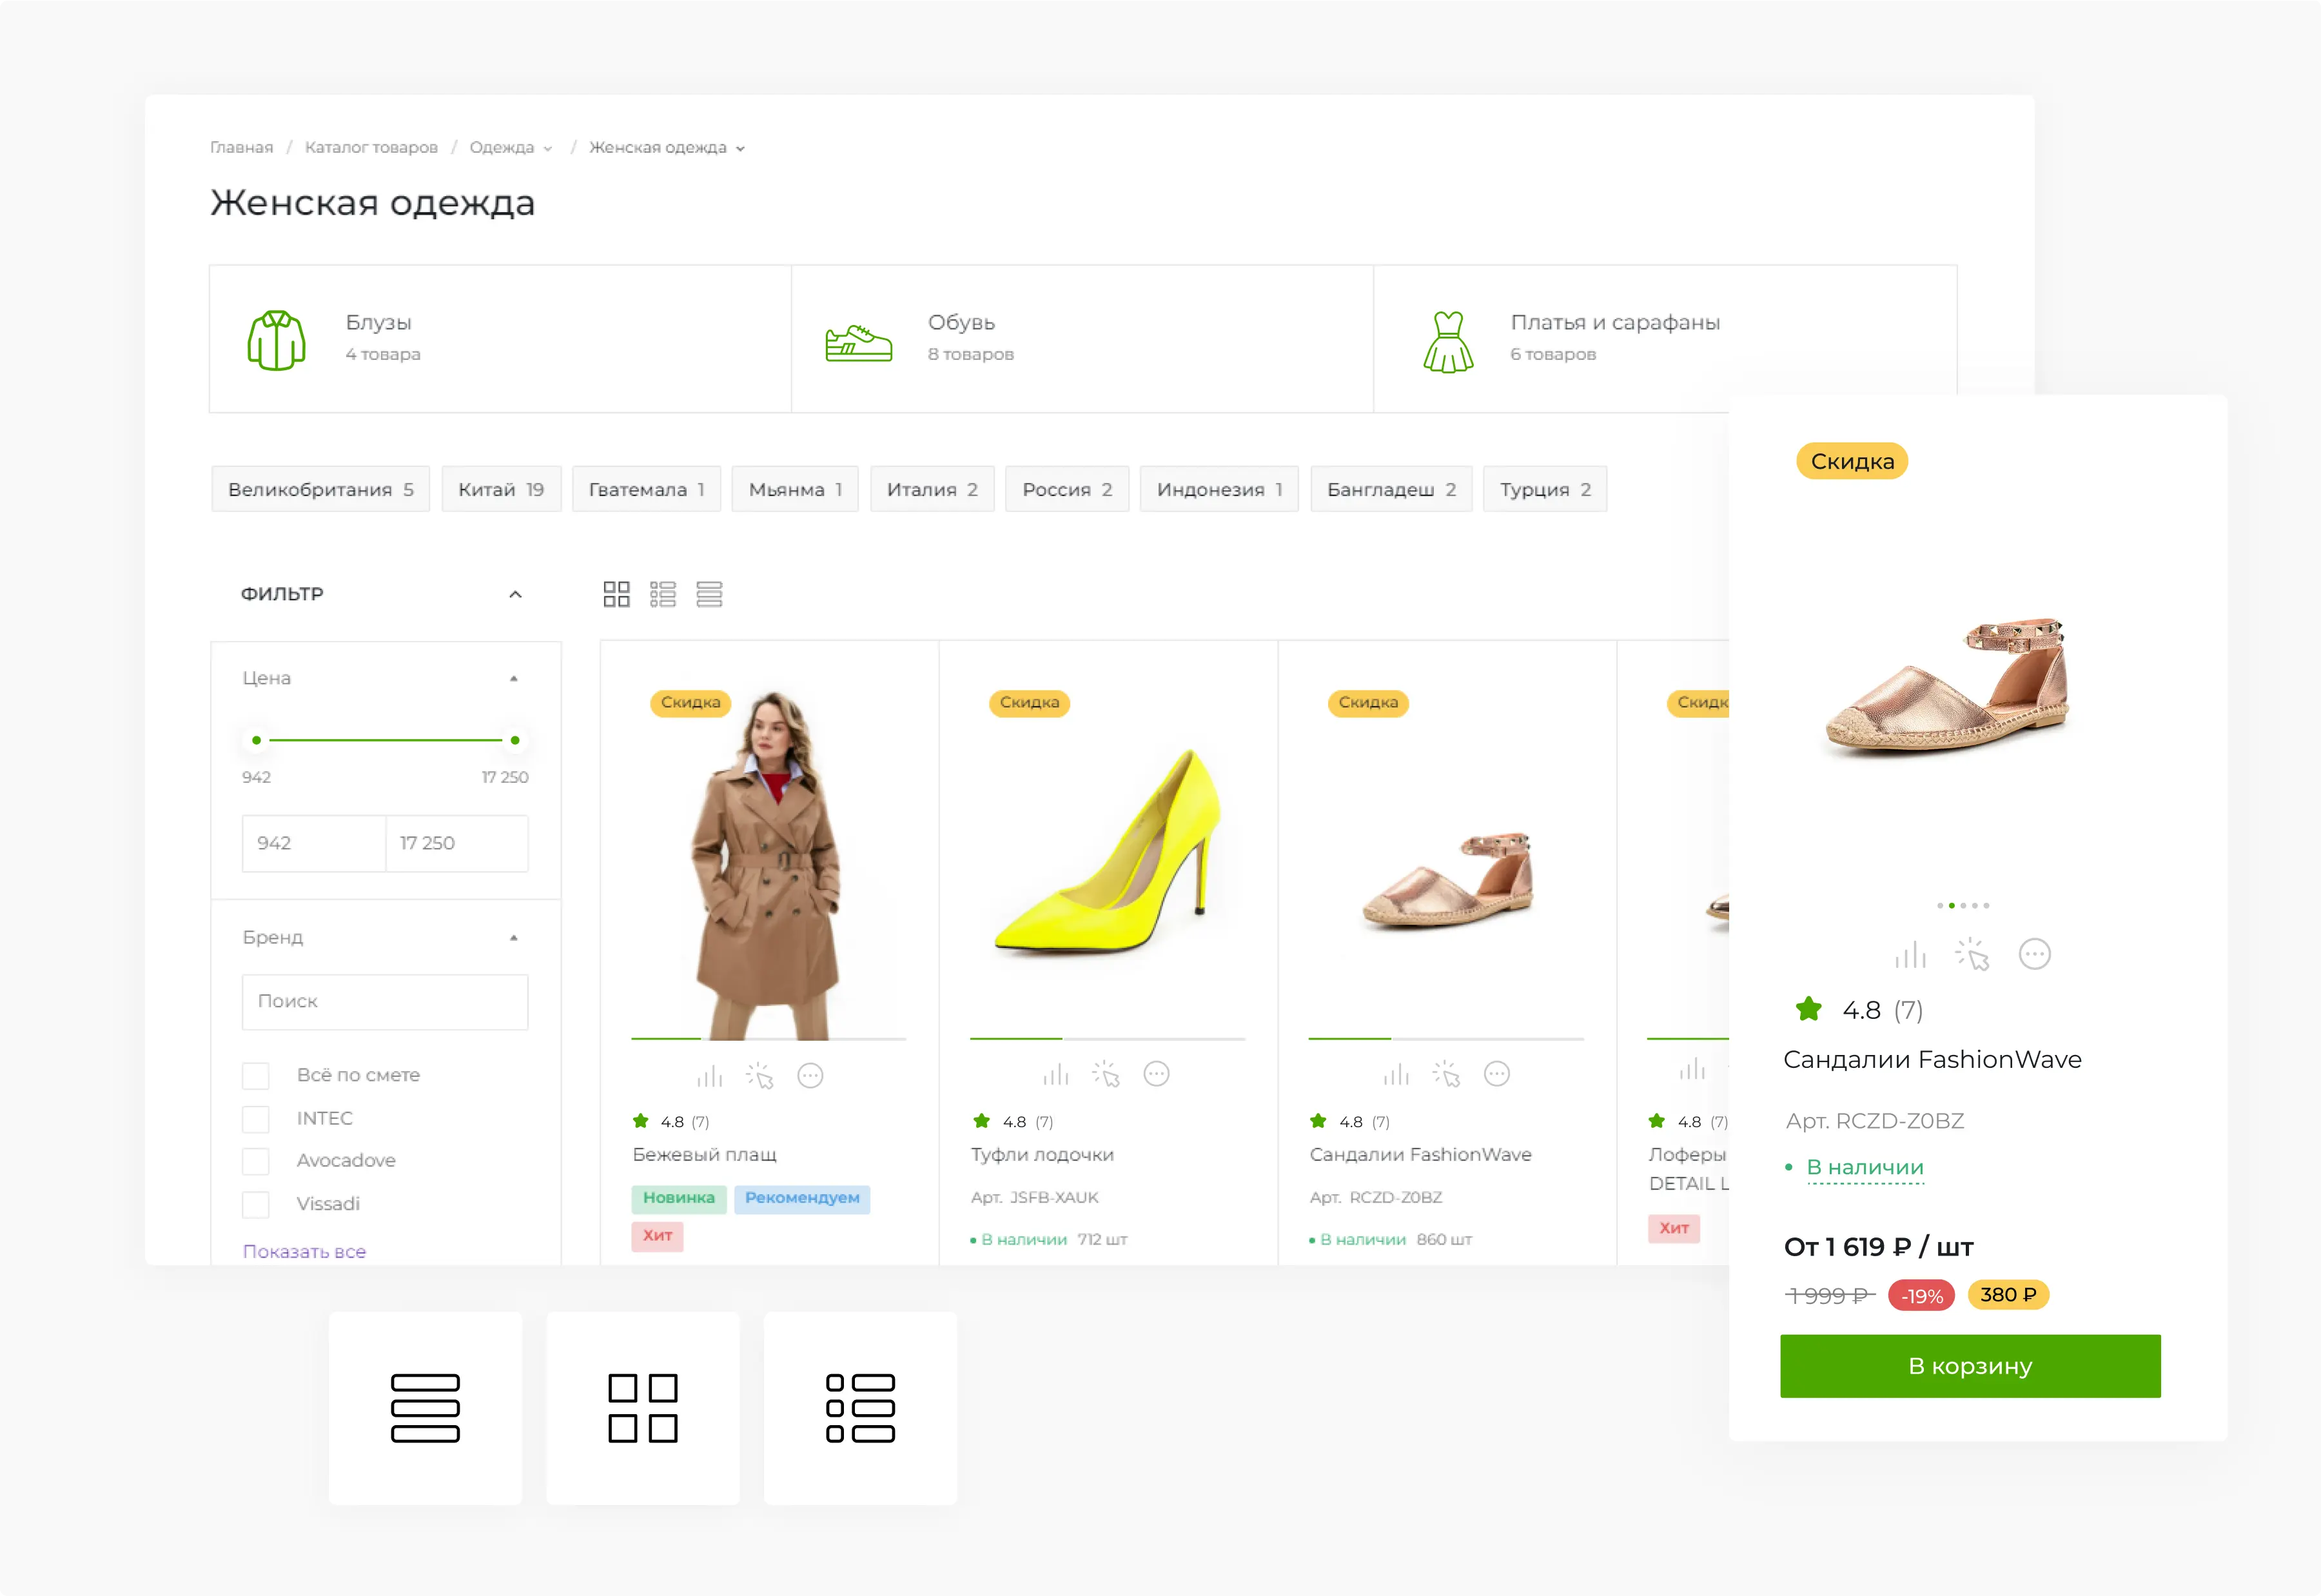The image size is (2321, 1596).
Task: Collapse the Цена filter section
Action: coord(514,679)
